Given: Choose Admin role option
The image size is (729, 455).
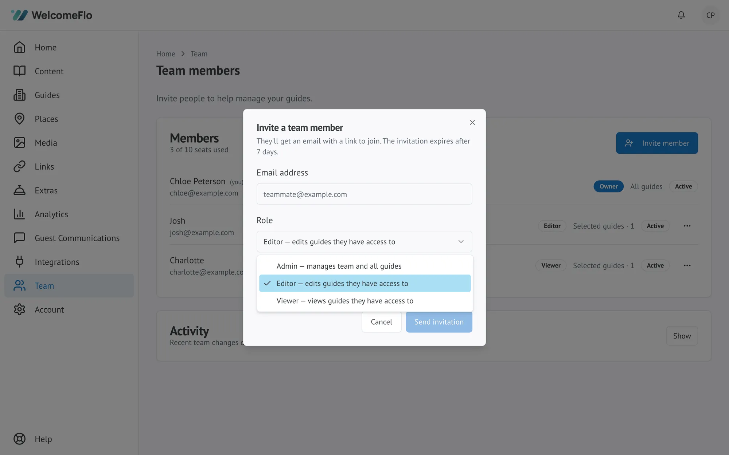Looking at the screenshot, I should pos(365,266).
